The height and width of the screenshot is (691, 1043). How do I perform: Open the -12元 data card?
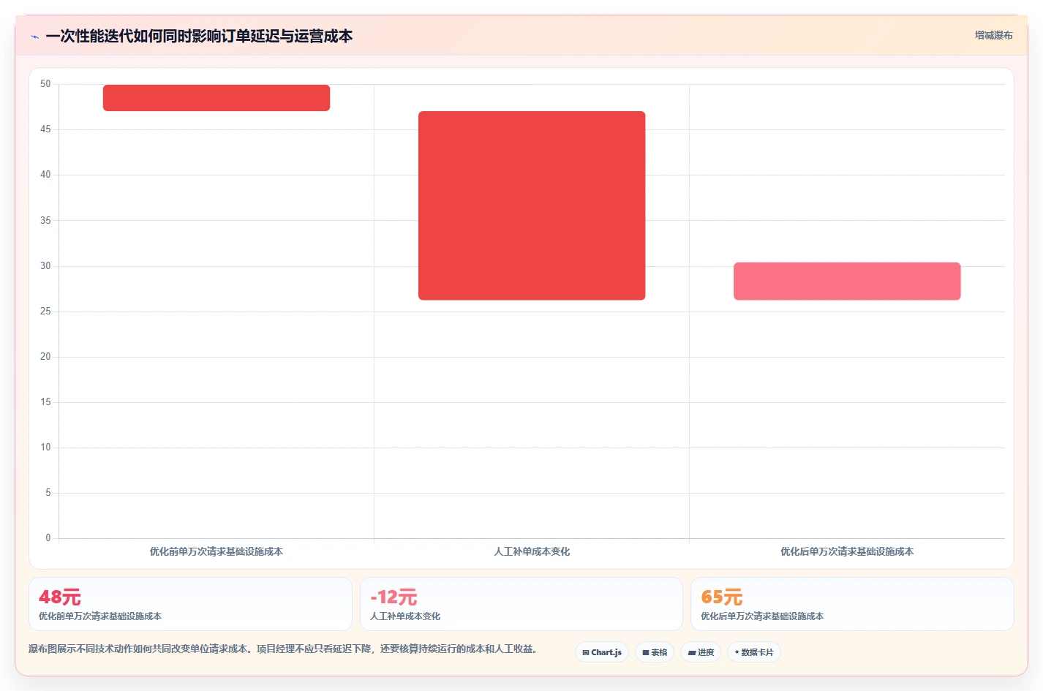point(521,604)
